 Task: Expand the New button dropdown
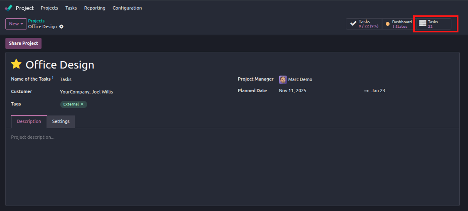click(16, 24)
